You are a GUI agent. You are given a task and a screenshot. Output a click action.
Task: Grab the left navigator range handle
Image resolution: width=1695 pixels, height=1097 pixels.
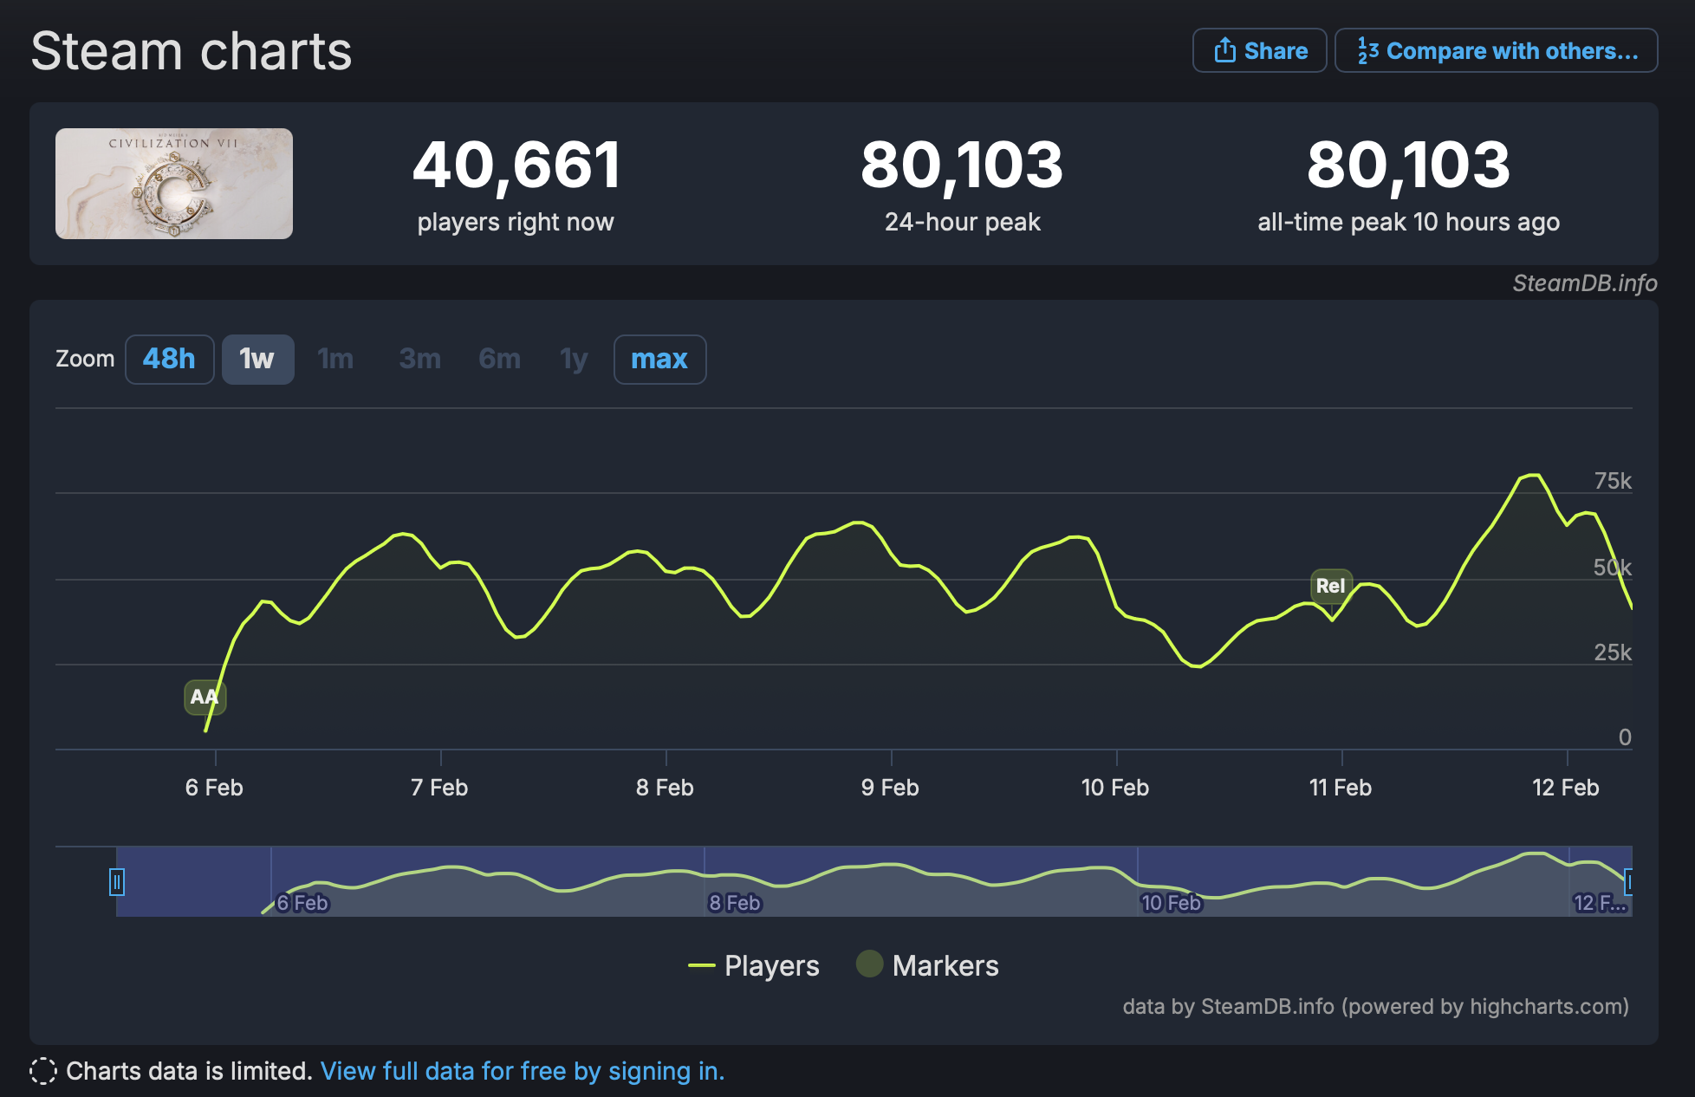pyautogui.click(x=117, y=882)
